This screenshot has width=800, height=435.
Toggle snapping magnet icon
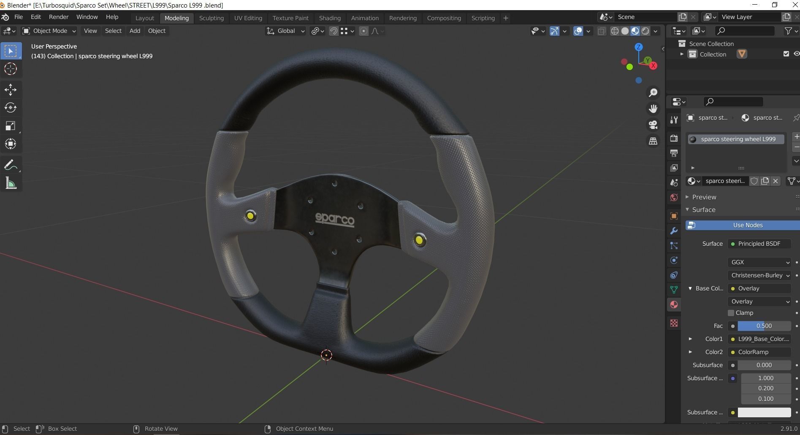point(334,31)
